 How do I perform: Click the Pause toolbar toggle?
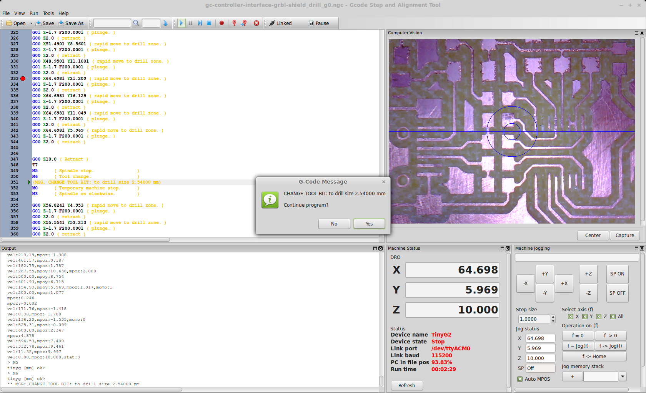click(319, 23)
